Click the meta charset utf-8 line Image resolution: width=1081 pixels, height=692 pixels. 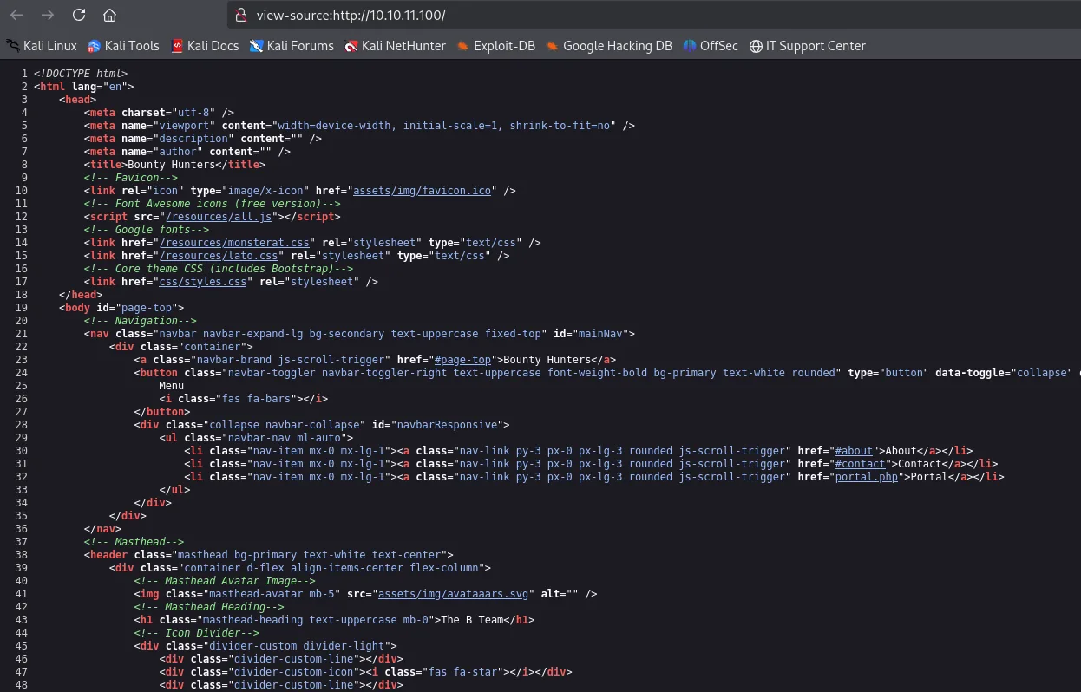[159, 113]
